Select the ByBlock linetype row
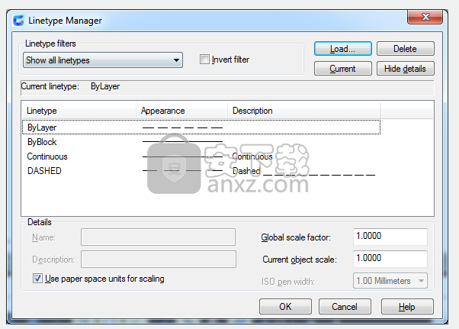459x329 pixels. click(201, 142)
